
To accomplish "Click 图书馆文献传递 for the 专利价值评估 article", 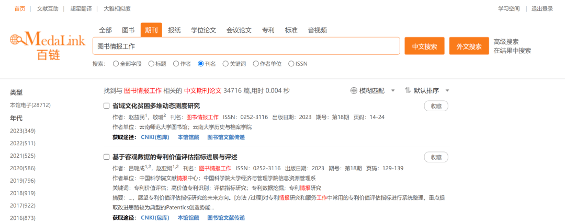I will point(226,218).
